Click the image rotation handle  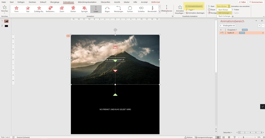pos(115,30)
